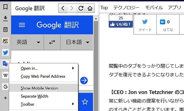Expand the Open in... submenu
The width and height of the screenshot is (184, 111).
click(43, 68)
